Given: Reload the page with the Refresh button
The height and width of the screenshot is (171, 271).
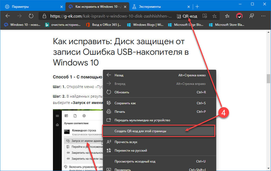Looking at the screenshot, I should 31,16.
